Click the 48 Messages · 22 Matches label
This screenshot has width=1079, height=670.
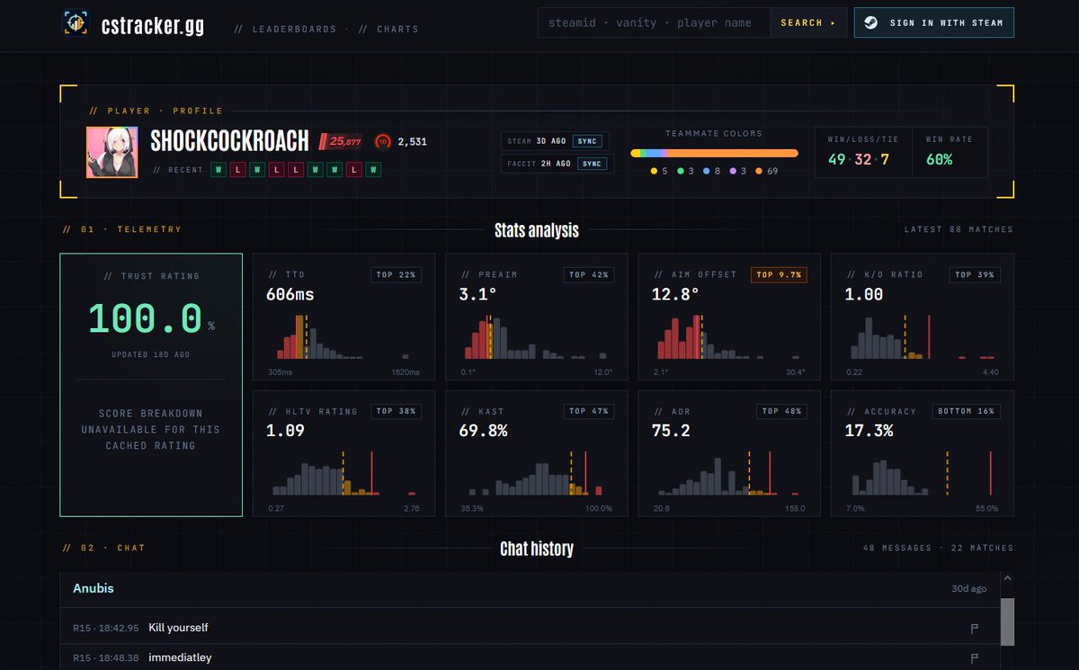click(x=938, y=548)
